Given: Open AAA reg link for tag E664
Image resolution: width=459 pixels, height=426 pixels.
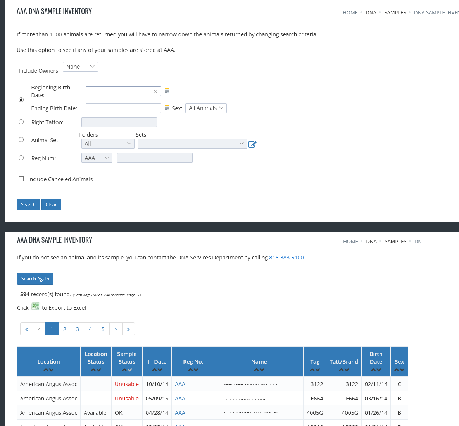Looking at the screenshot, I should click(180, 399).
